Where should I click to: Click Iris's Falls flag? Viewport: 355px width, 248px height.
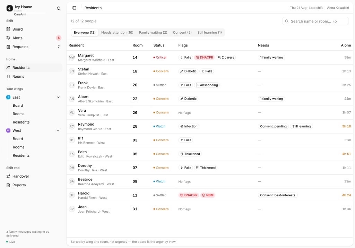point(186,140)
